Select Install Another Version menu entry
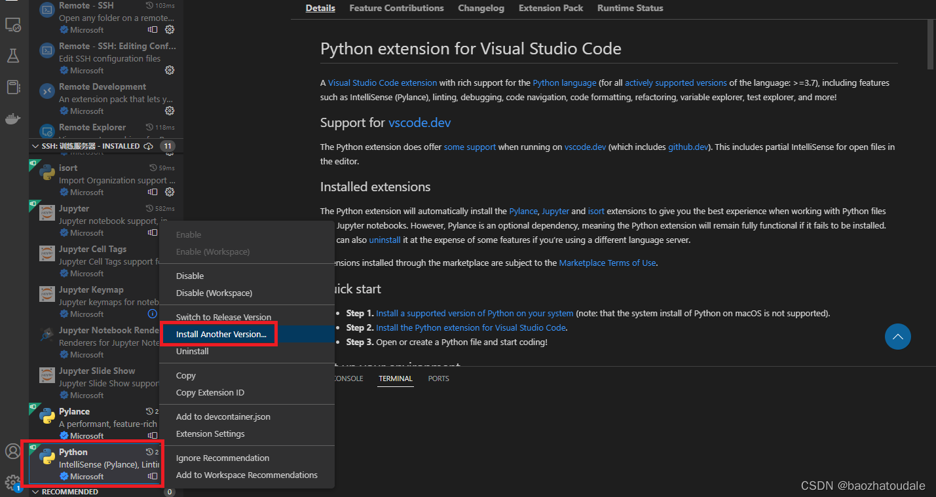 coord(221,334)
